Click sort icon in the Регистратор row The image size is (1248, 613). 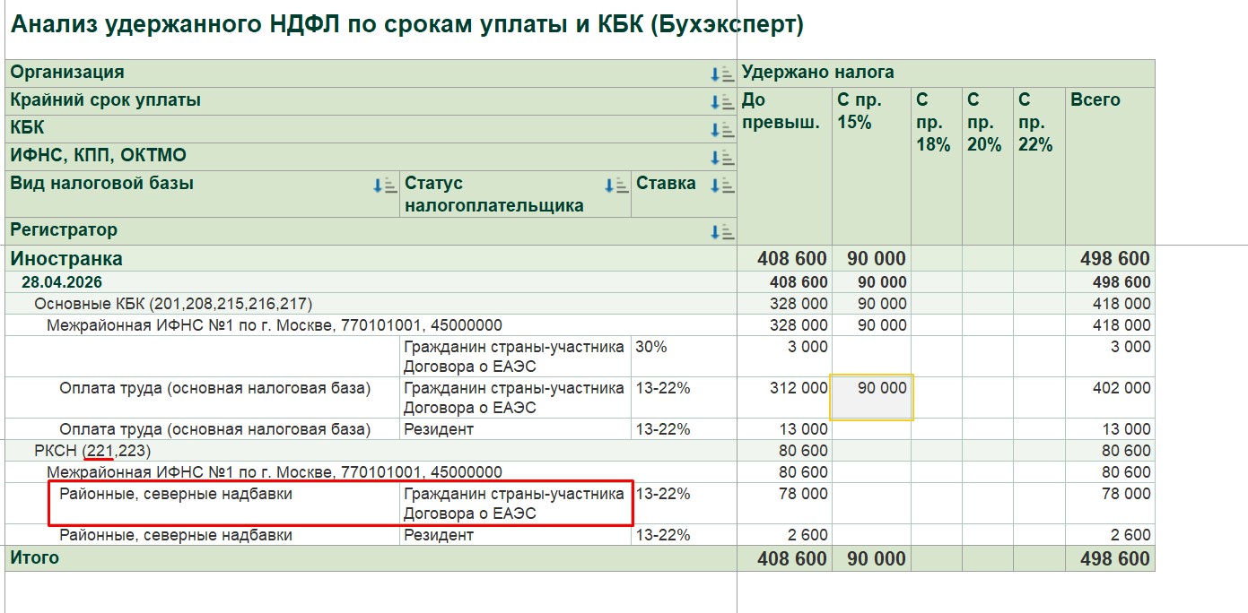[x=722, y=232]
